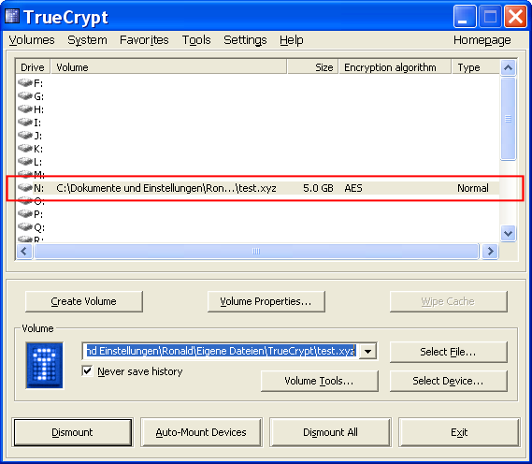The image size is (532, 464).
Task: Click the Select File button
Action: [x=449, y=352]
